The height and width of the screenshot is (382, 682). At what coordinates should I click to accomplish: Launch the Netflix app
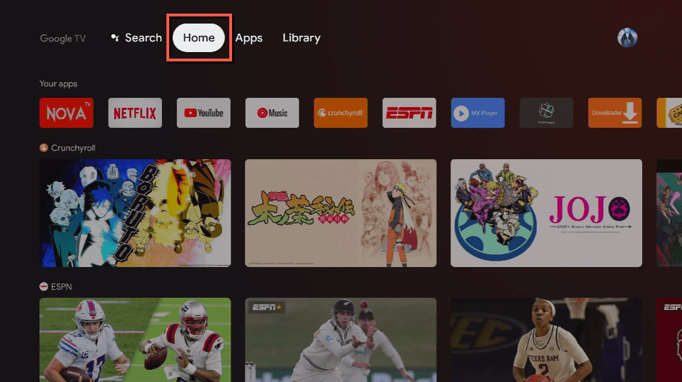(x=135, y=113)
